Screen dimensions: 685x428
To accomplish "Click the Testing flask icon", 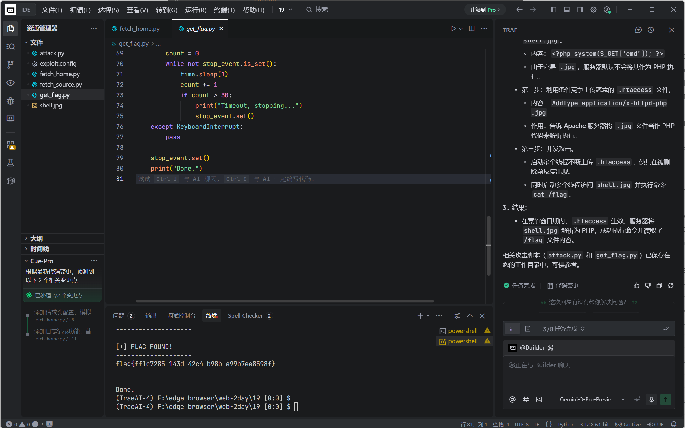I will pos(10,163).
